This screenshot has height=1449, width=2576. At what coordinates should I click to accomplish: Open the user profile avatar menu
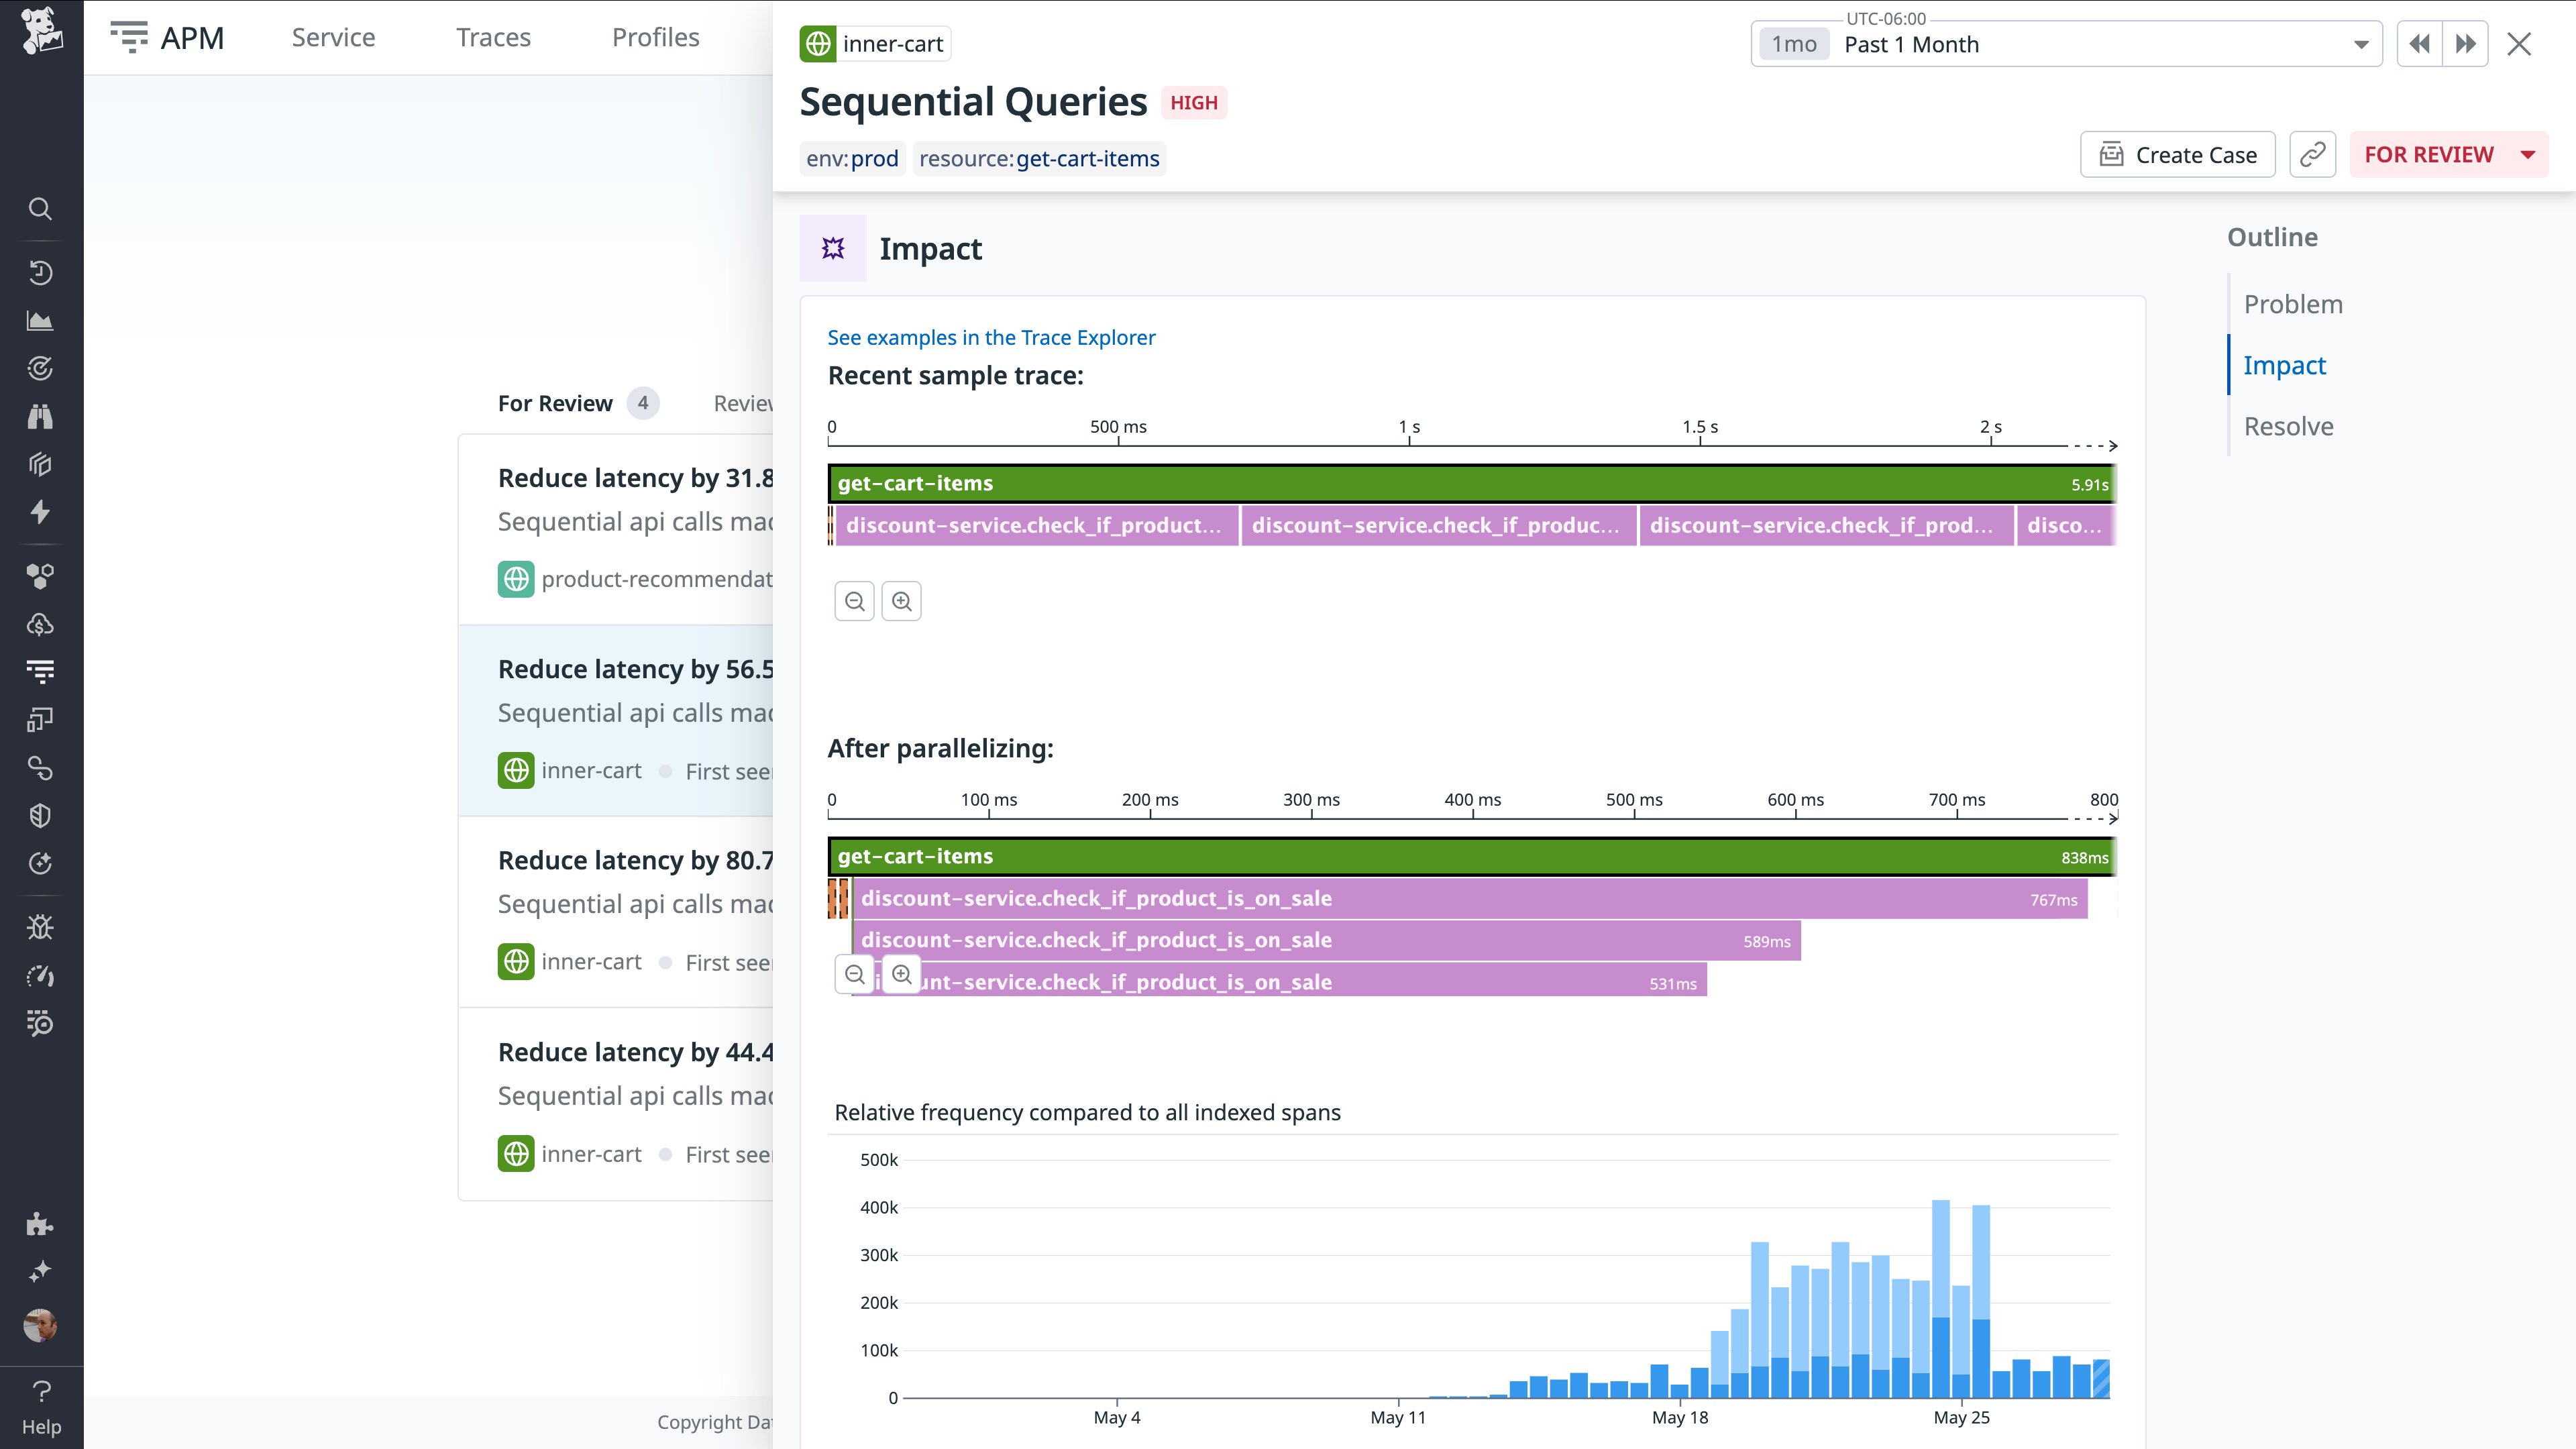click(40, 1327)
